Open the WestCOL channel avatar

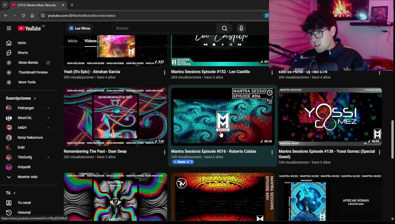(x=9, y=118)
